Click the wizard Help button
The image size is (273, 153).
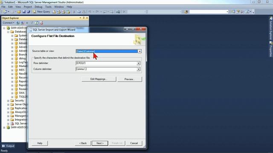coord(40,143)
